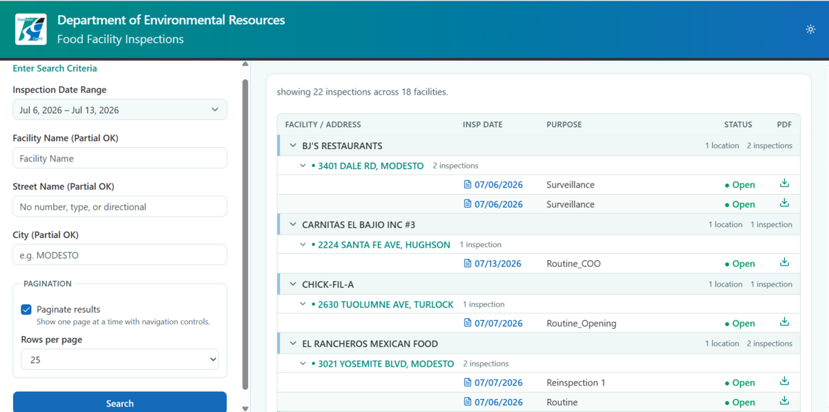Viewport: 829px width, 412px height.
Task: Click the sidebar vertical scrollbar thumb
Action: tap(245, 235)
